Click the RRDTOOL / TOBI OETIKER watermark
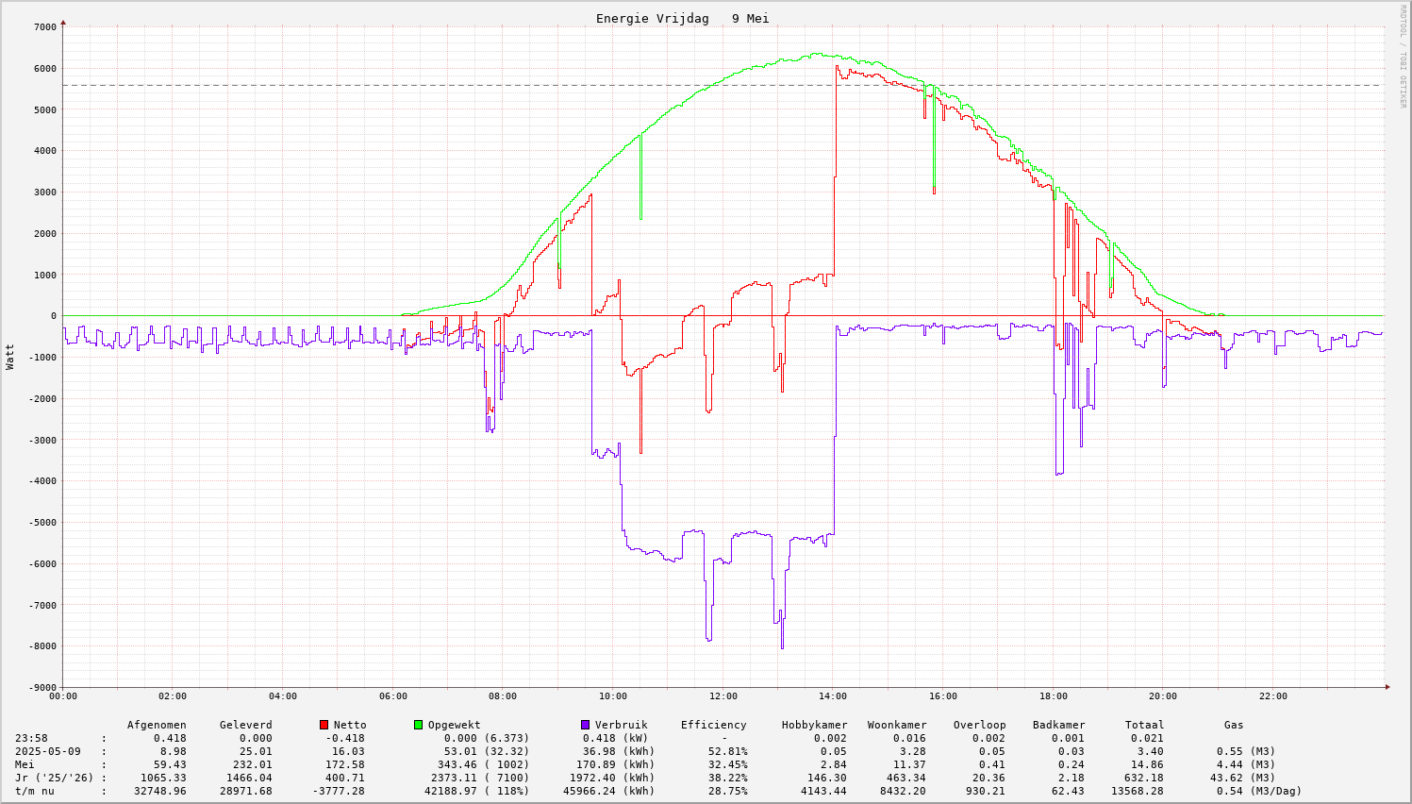 (1403, 56)
